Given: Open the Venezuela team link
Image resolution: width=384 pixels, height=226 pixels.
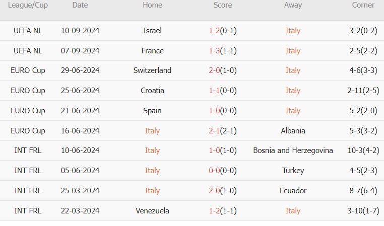Looking at the screenshot, I should pos(152,211).
